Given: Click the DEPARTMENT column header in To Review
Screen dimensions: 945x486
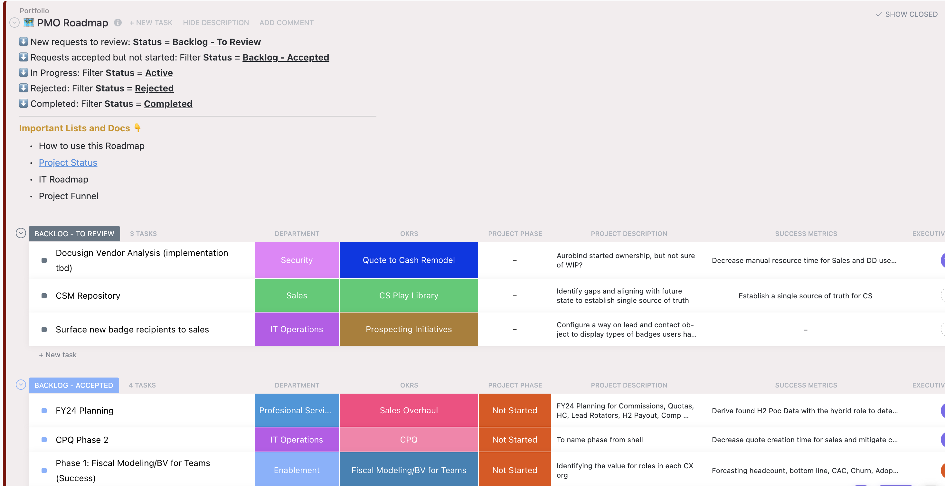Looking at the screenshot, I should pyautogui.click(x=297, y=234).
